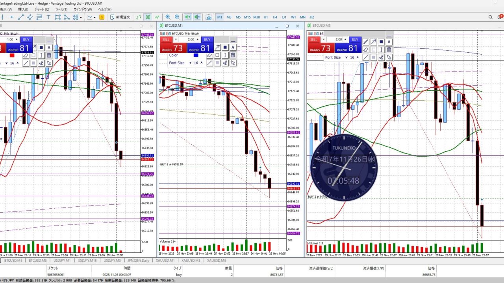Click the search icon in top toolbar
This screenshot has width=504, height=283.
click(x=491, y=17)
